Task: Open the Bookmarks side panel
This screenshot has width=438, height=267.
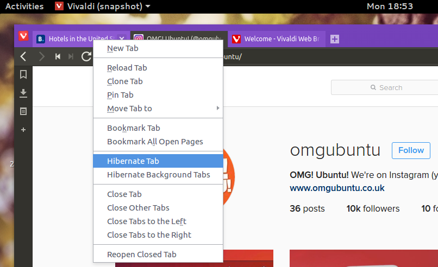Action: pyautogui.click(x=23, y=74)
